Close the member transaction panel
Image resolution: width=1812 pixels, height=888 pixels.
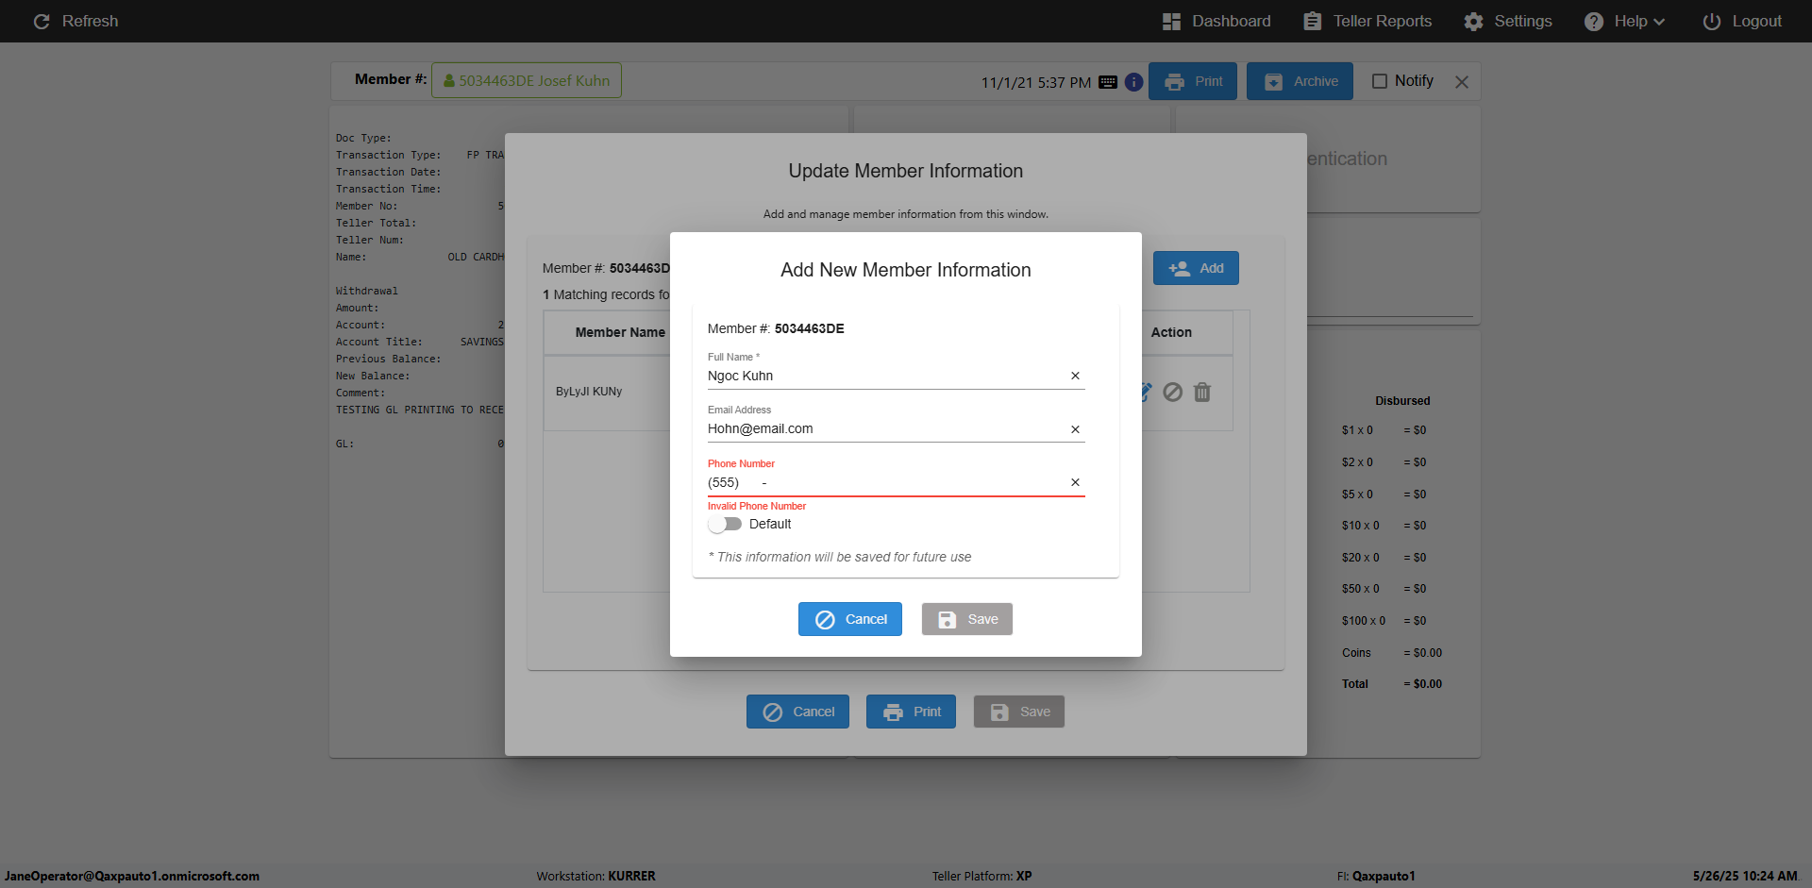click(1462, 82)
